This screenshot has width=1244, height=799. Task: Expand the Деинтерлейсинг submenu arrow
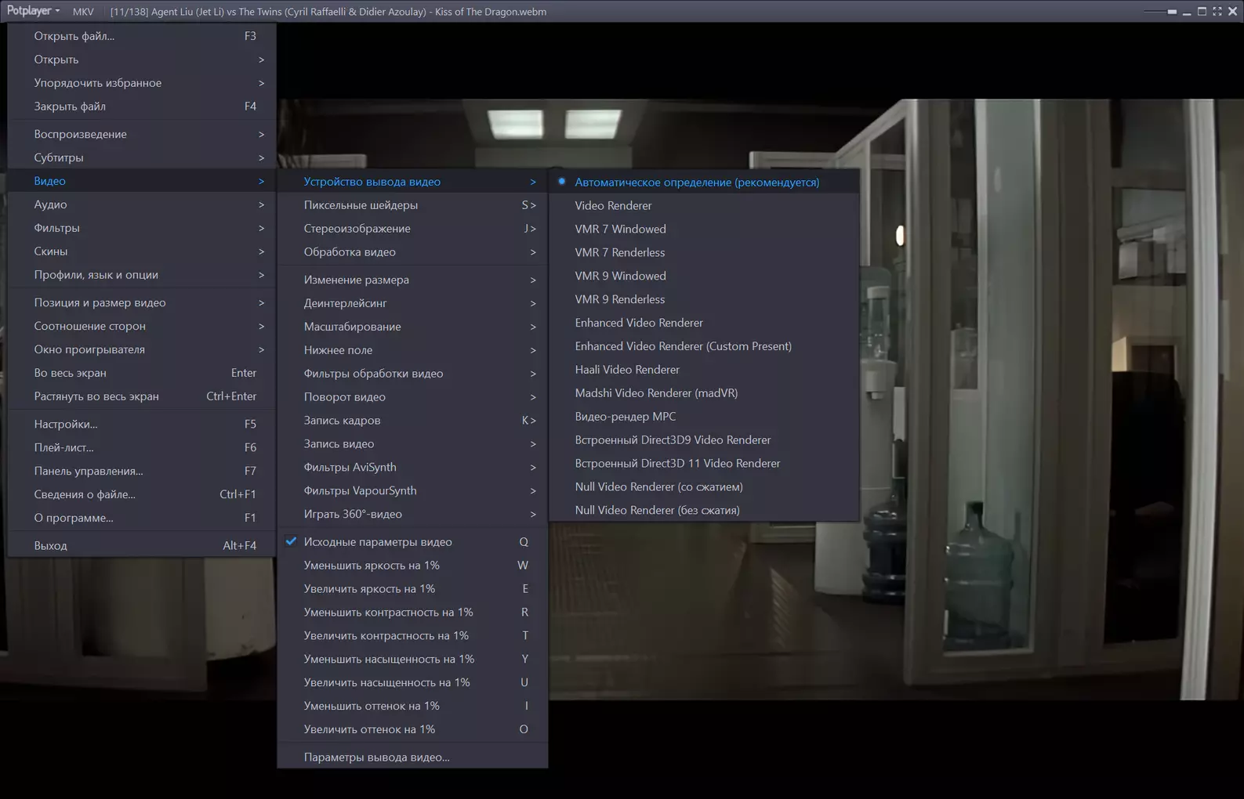pyautogui.click(x=533, y=303)
